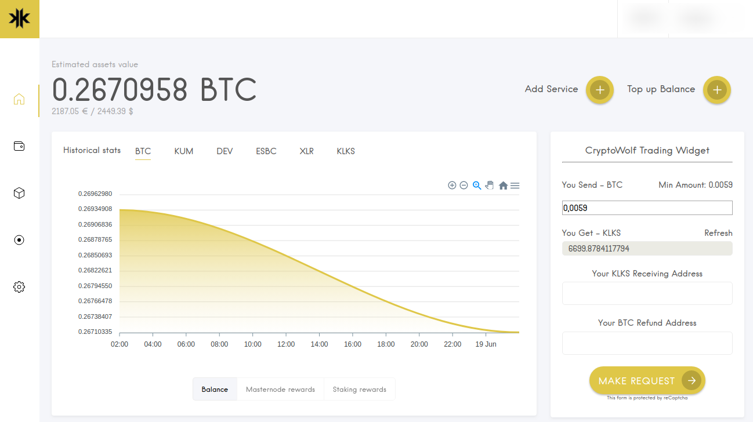
Task: Click the 0.26962980 y-axis label
Action: 95,194
